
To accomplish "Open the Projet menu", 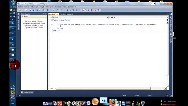I will pyautogui.click(x=42, y=7).
